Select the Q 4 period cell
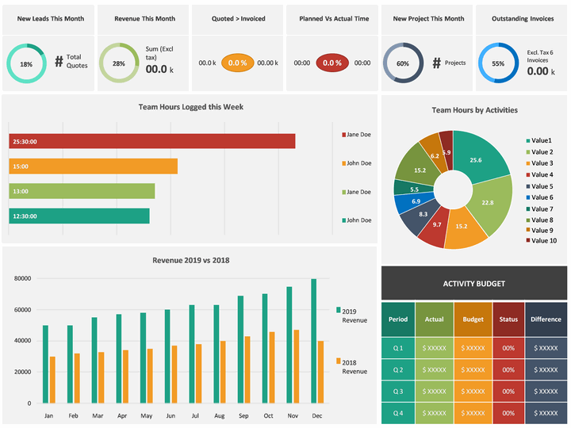571x428 pixels. (x=398, y=413)
